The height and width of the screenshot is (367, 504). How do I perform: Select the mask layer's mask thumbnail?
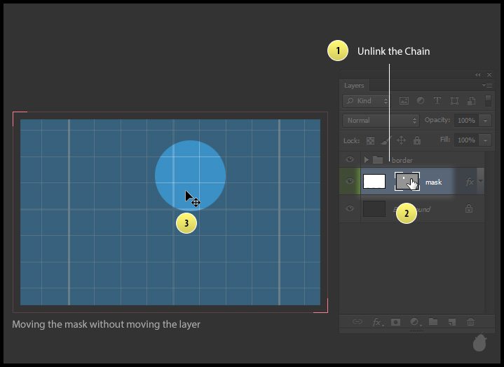coord(407,181)
